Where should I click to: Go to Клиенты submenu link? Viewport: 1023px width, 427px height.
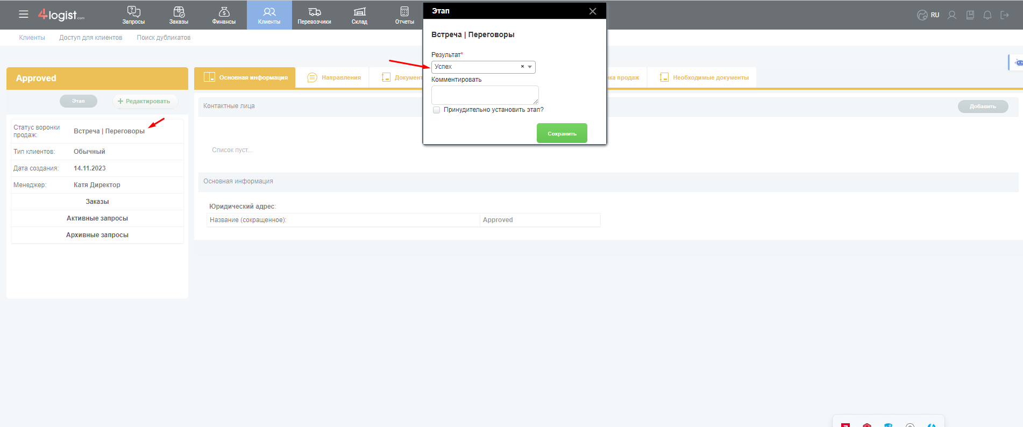32,38
